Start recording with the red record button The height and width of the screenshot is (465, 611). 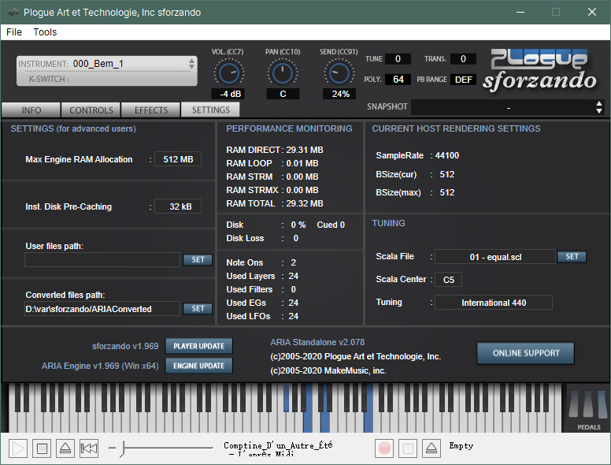(x=384, y=448)
